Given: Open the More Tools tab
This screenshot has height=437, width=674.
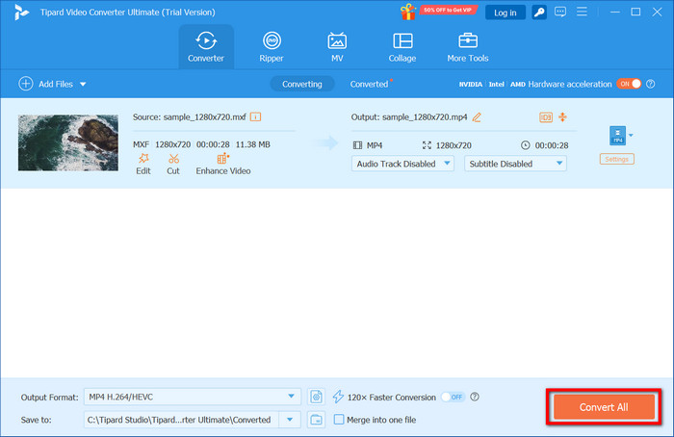Looking at the screenshot, I should tap(468, 47).
